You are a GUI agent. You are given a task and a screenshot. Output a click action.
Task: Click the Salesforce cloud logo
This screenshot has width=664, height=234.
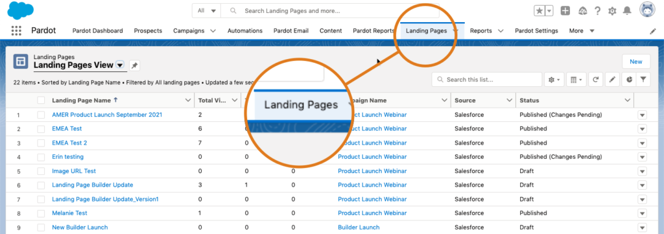(x=20, y=10)
